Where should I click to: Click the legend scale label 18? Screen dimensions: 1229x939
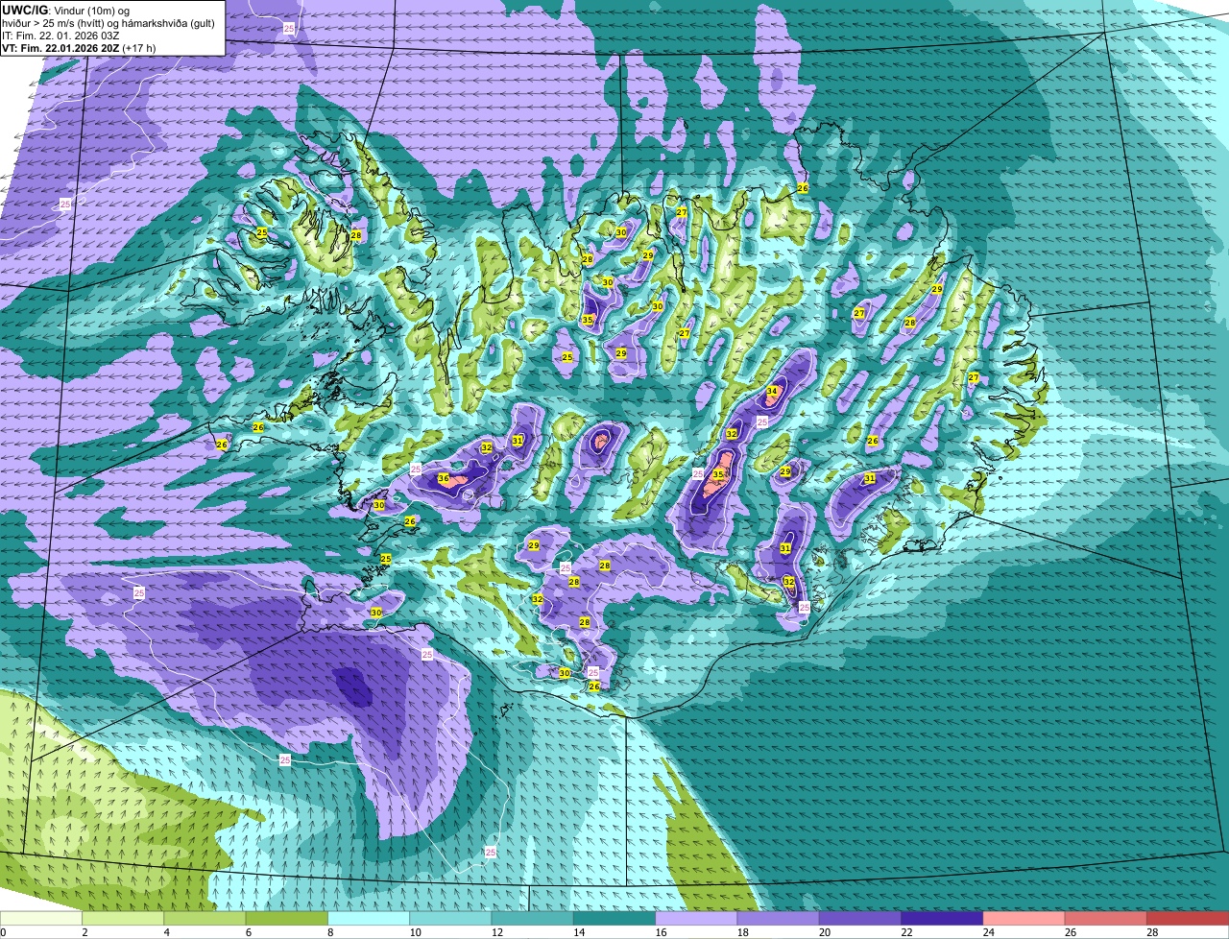742,932
